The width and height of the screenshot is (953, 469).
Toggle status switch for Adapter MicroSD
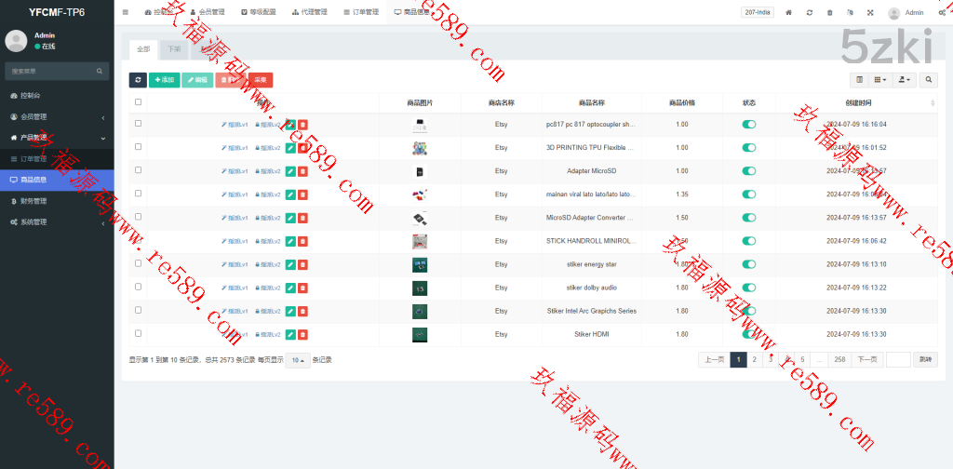pyautogui.click(x=749, y=171)
